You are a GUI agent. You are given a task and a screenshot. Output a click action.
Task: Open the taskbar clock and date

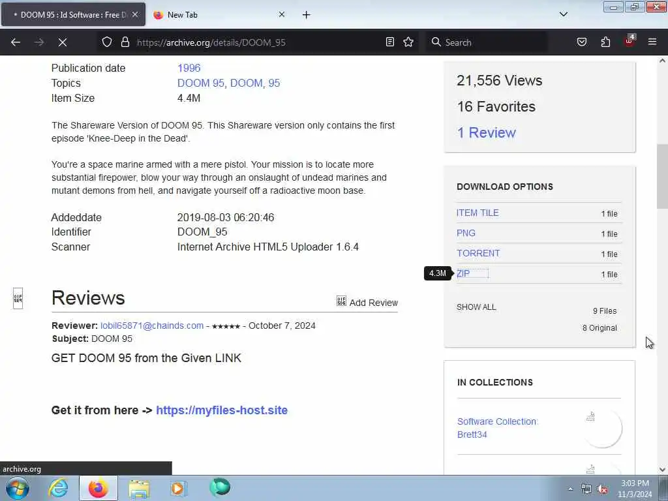pyautogui.click(x=635, y=489)
